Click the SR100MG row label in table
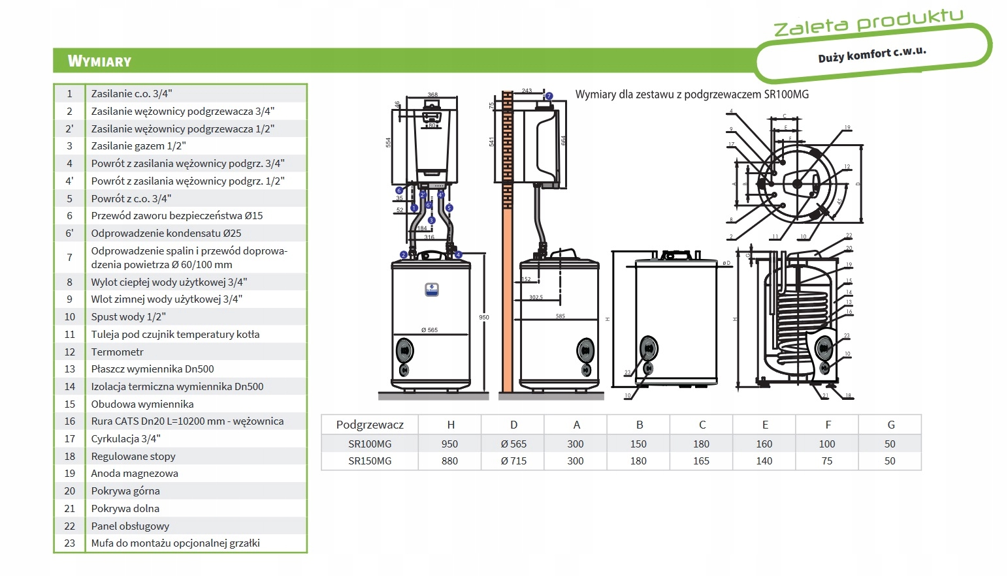Screen dimensions: 1008x576 pos(370,444)
